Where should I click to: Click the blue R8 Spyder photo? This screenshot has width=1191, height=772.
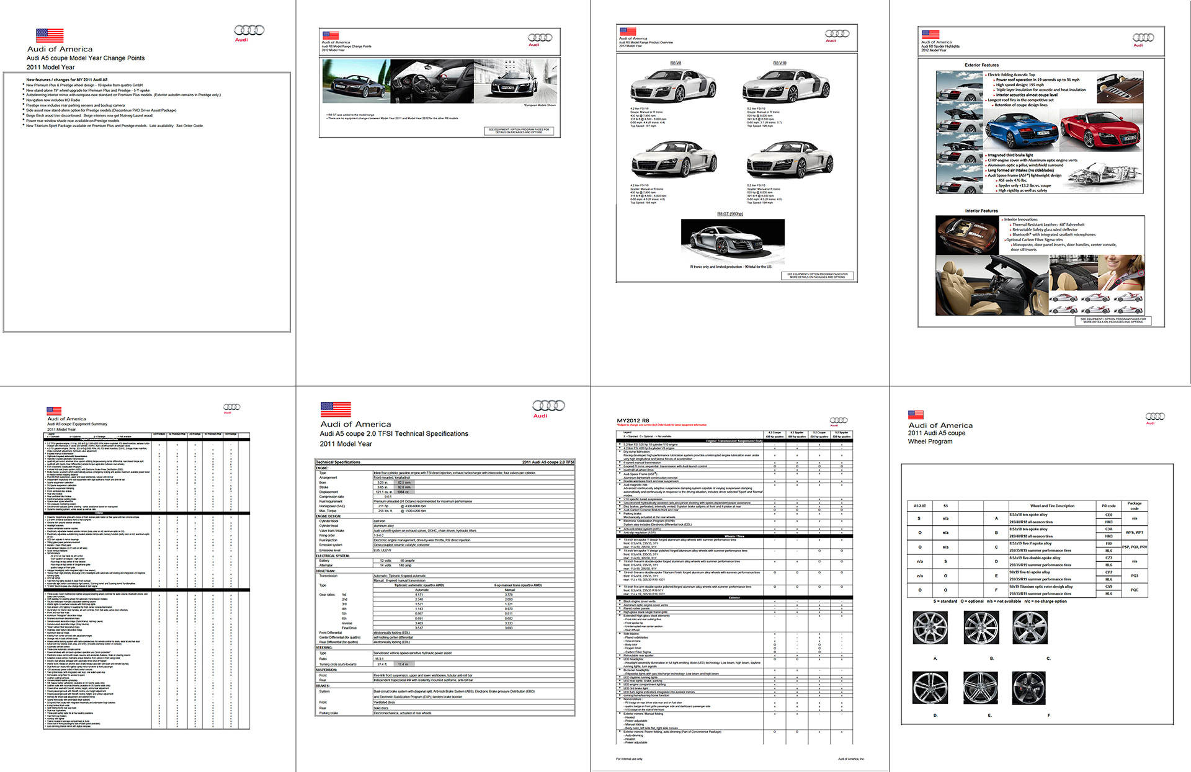coord(1022,130)
